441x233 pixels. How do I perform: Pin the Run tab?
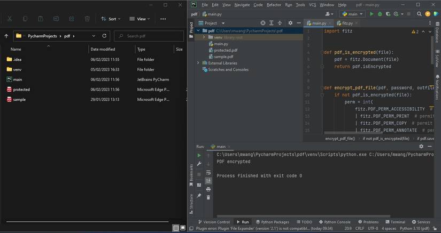click(199, 196)
